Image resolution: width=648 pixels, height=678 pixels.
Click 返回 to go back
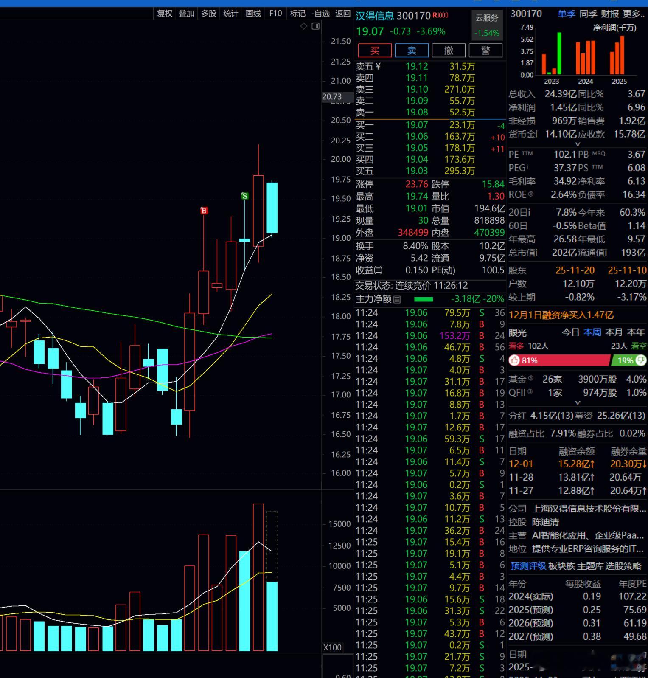pyautogui.click(x=343, y=14)
